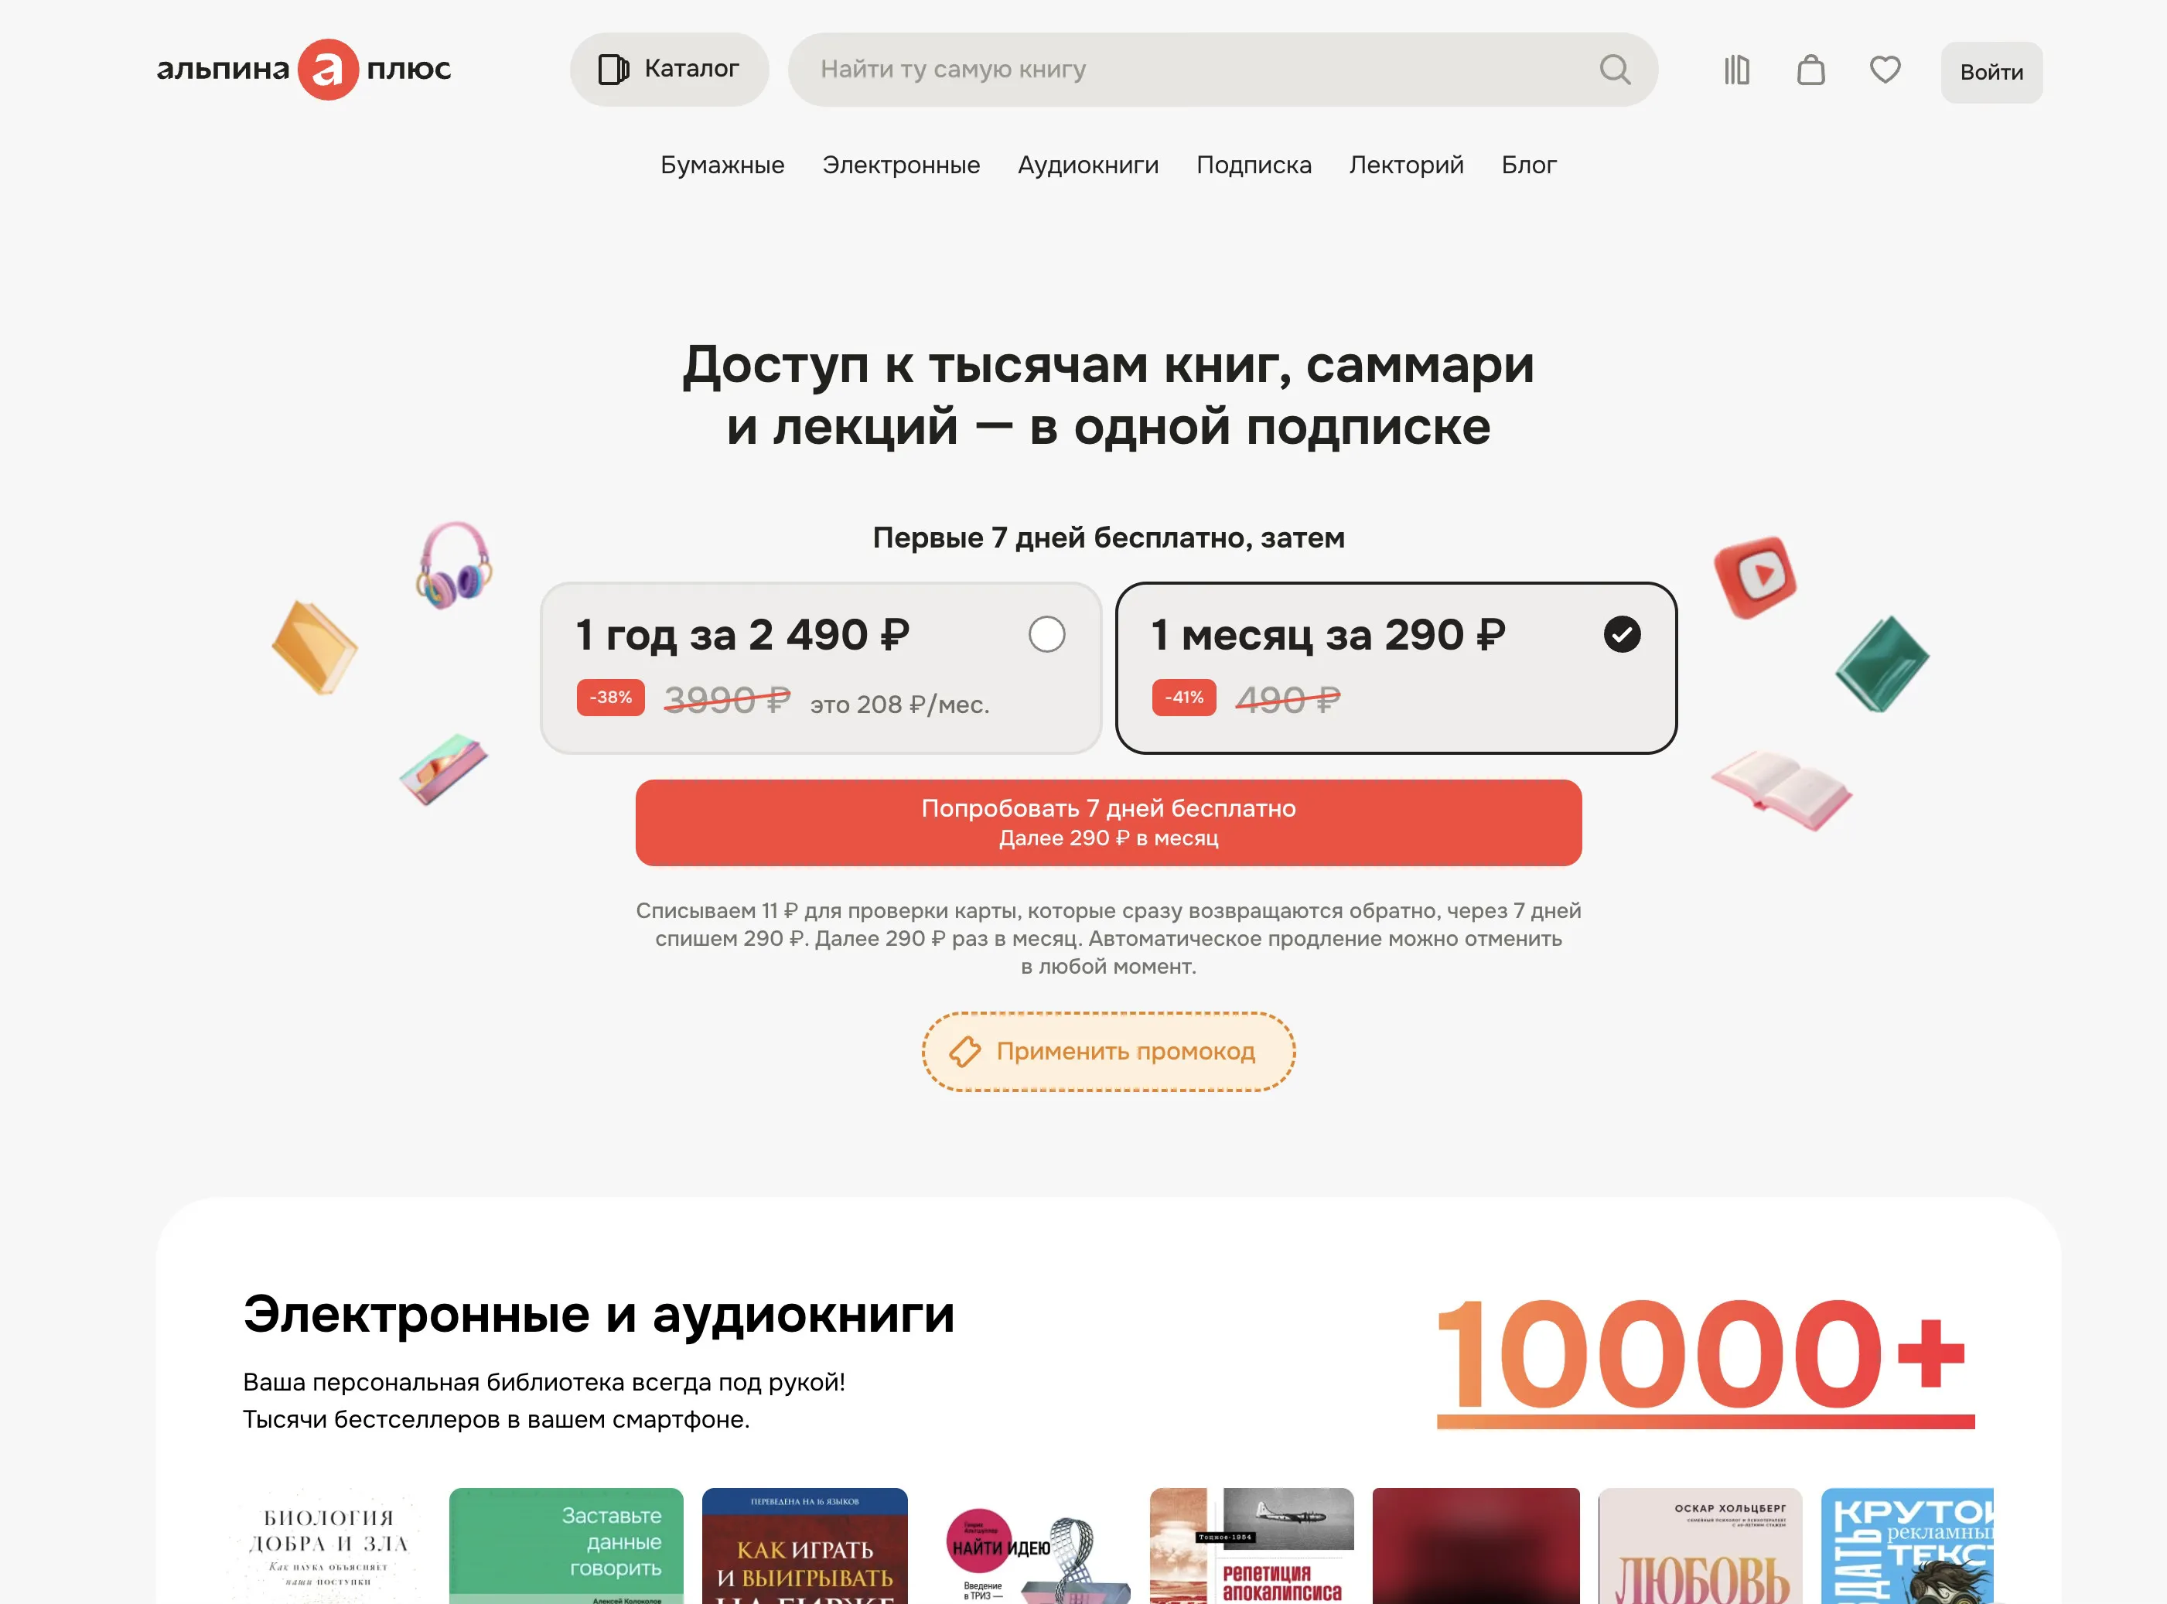The width and height of the screenshot is (2167, 1604).
Task: Open Аудиокниги menu item
Action: [1088, 165]
